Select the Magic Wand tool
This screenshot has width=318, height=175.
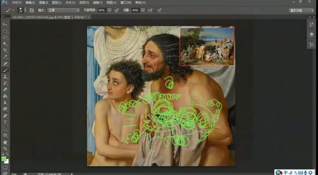pos(5,44)
